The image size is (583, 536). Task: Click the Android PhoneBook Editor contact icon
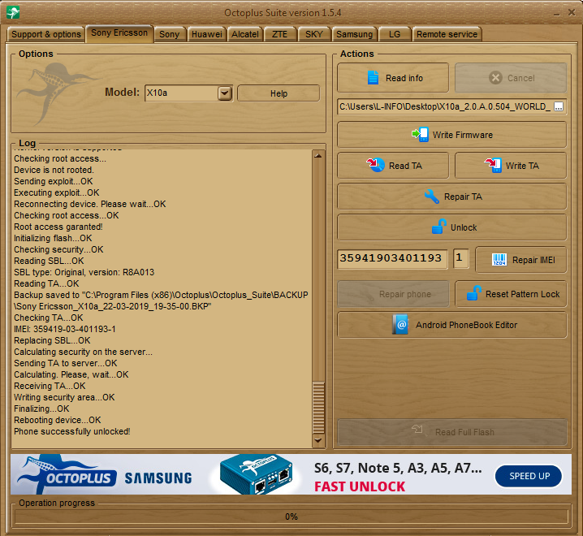(x=400, y=325)
